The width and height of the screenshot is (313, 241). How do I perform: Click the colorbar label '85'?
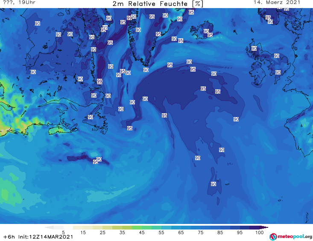pos(220,232)
